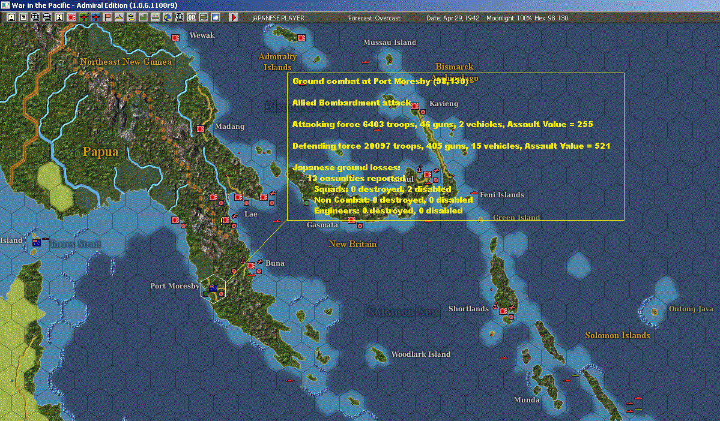
Task: Select the Australian flag at Port Moresby
Action: pos(213,288)
